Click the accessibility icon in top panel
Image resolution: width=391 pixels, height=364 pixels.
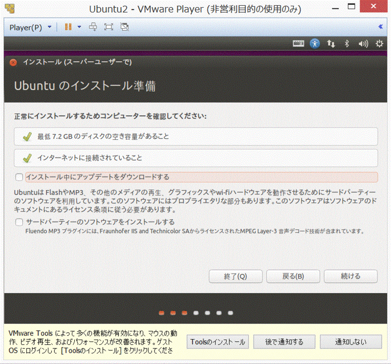click(315, 43)
